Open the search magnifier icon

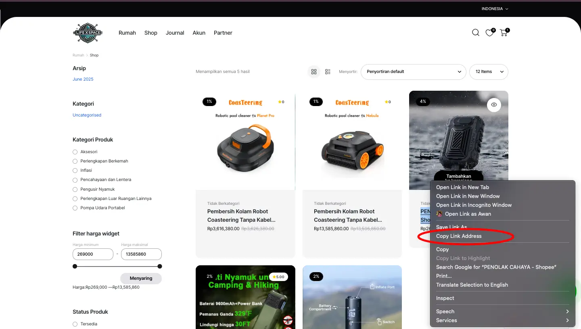click(x=476, y=33)
